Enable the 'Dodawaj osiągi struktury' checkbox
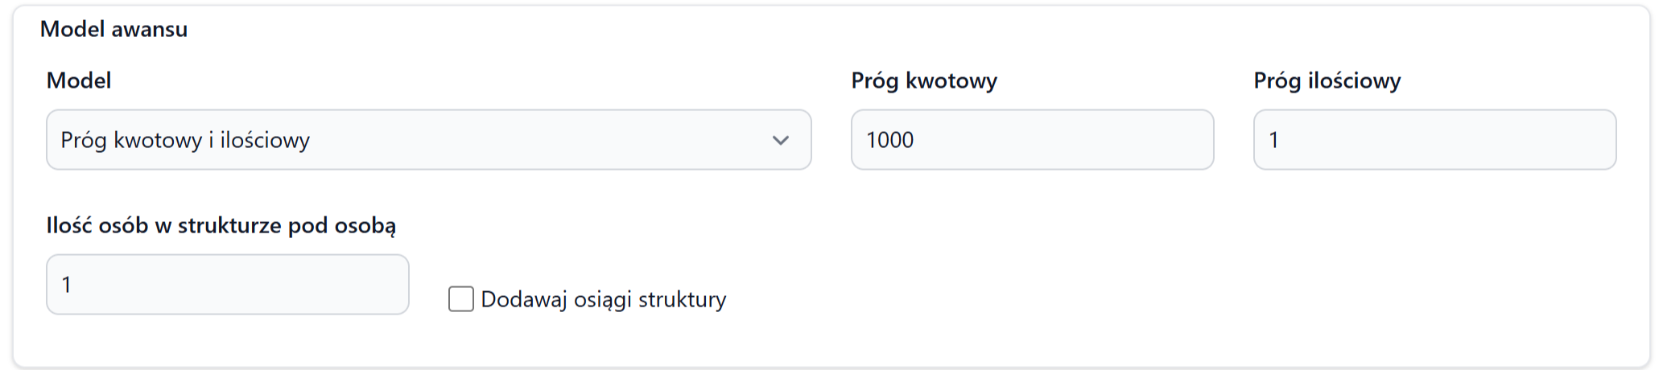This screenshot has width=1663, height=370. tap(461, 299)
